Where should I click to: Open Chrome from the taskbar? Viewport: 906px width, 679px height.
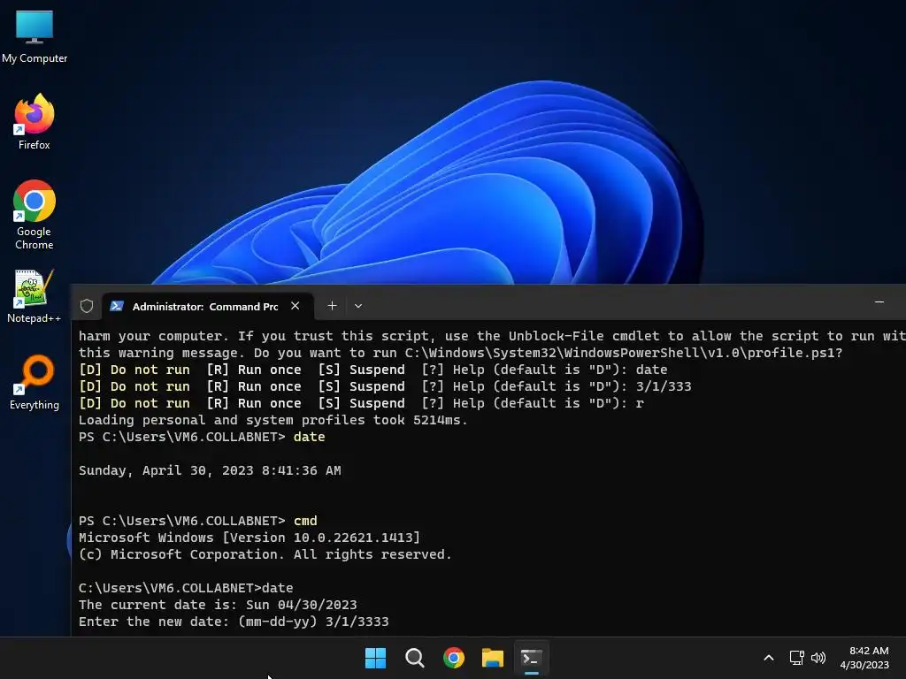[454, 658]
